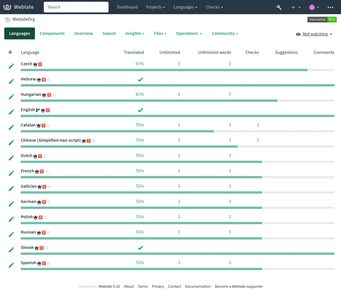Follow the Become a Weblate supporter link
This screenshot has height=303, width=341.
[239, 286]
